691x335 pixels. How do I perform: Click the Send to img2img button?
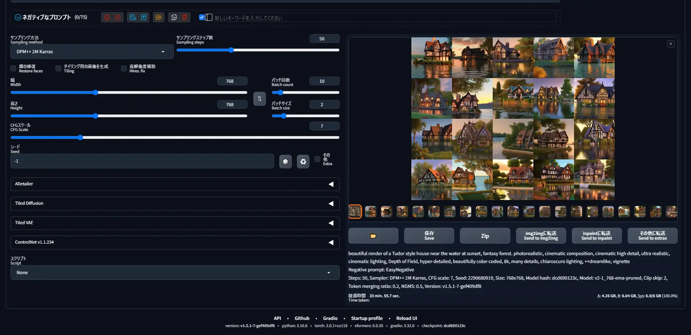[x=541, y=236]
